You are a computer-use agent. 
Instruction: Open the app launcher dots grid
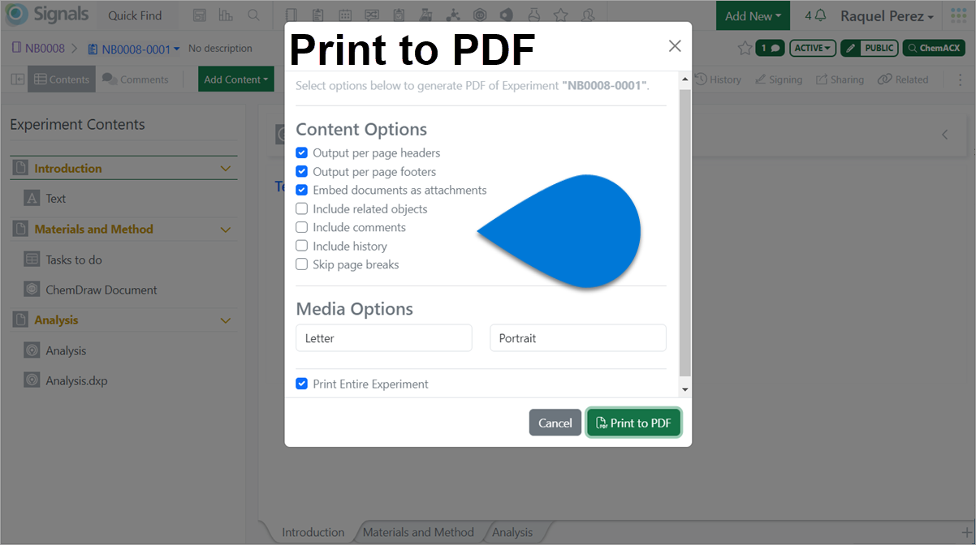958,15
